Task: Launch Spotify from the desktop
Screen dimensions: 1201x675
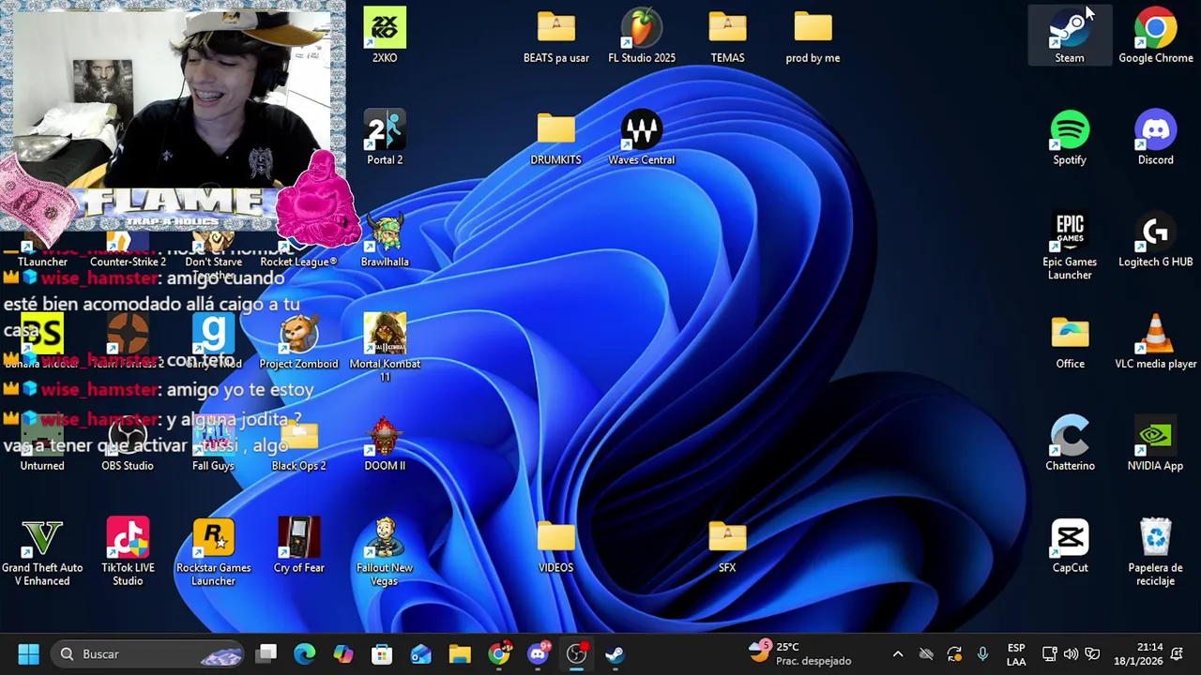Action: [1070, 138]
